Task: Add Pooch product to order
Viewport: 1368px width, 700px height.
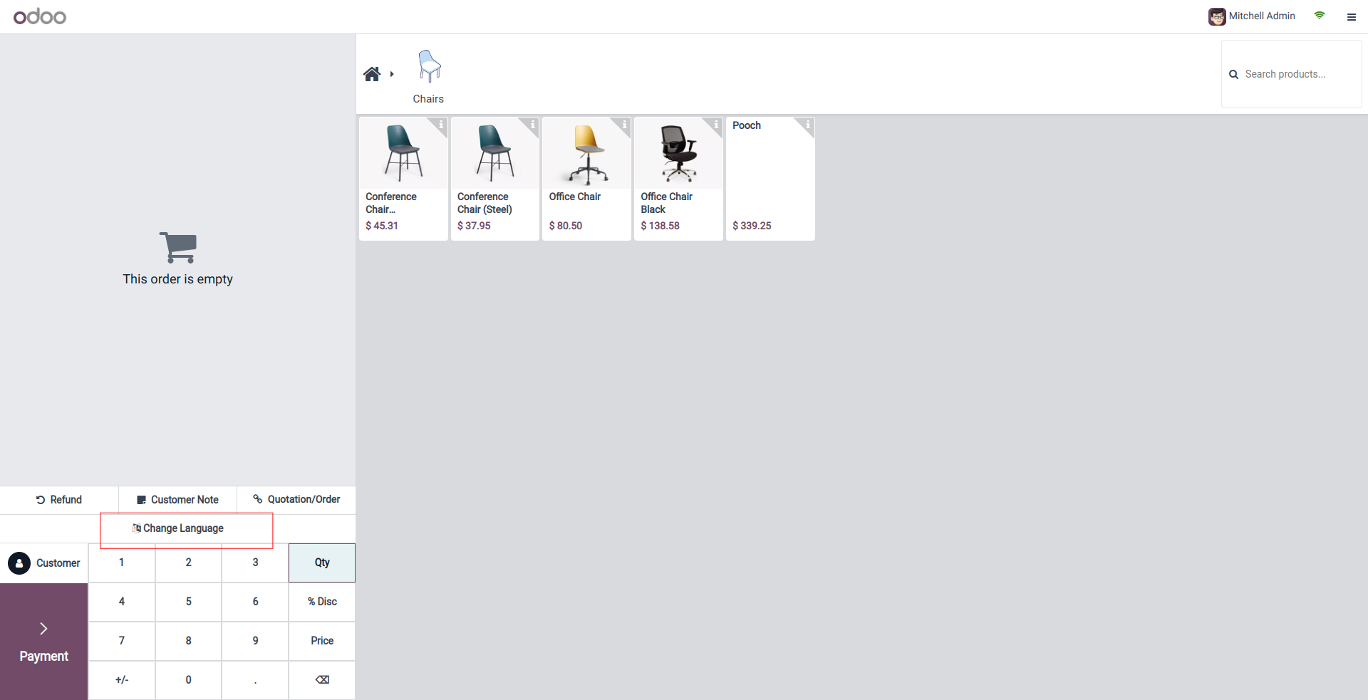Action: coord(770,179)
